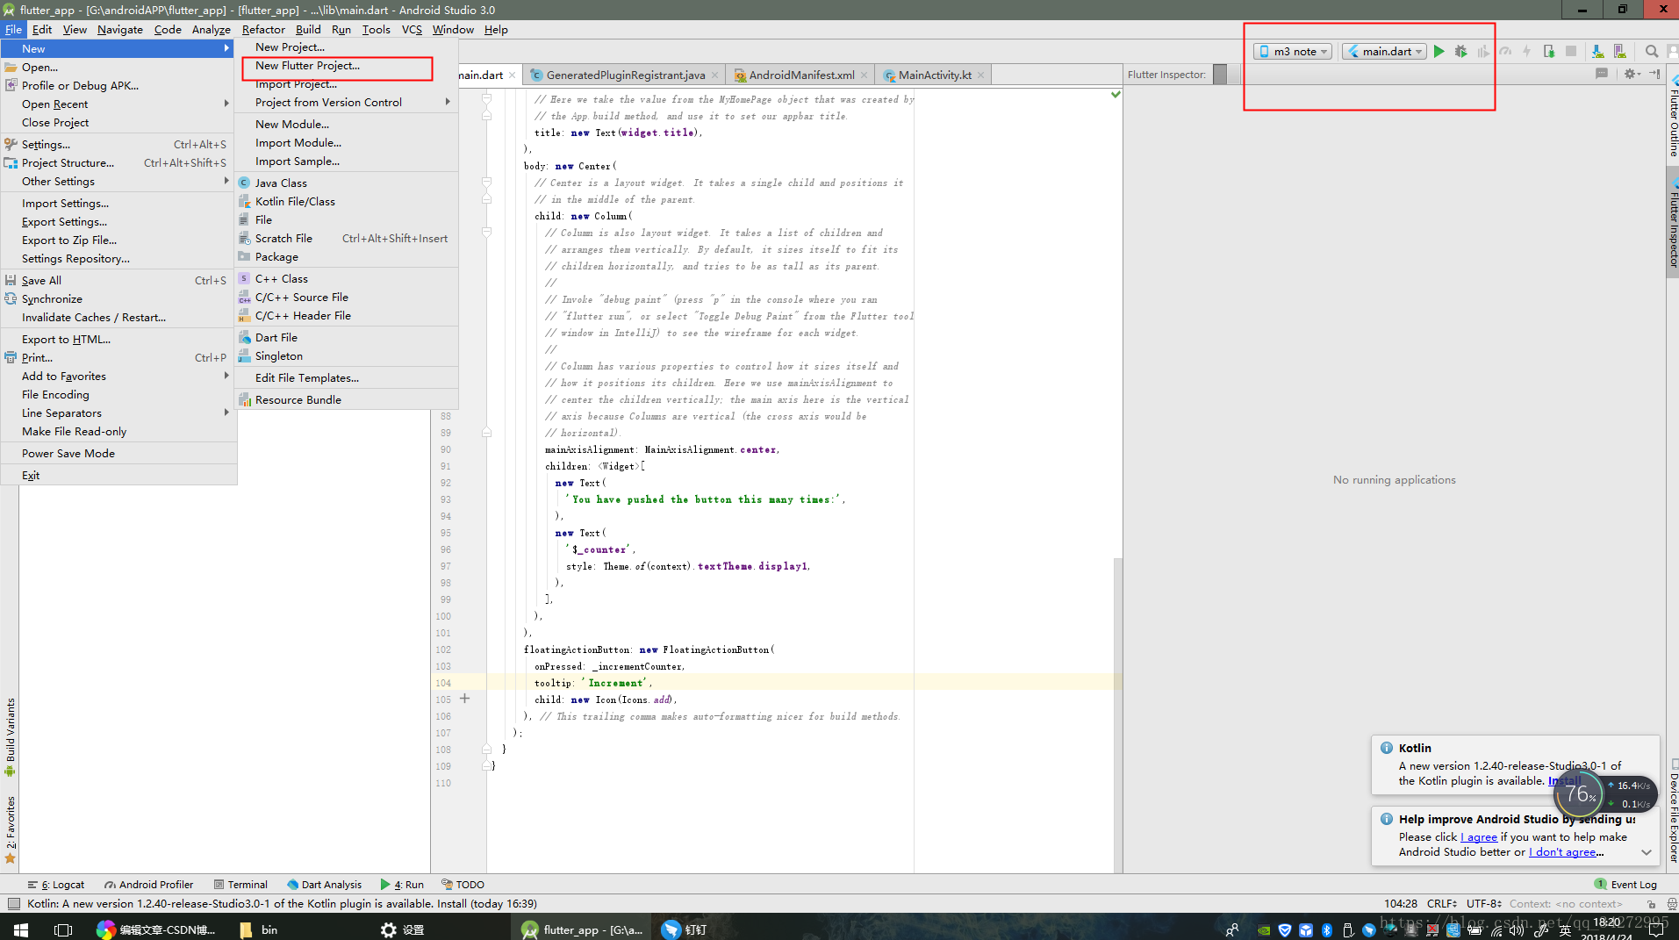Open the Terminal tool window
1679x940 pixels.
(x=240, y=885)
